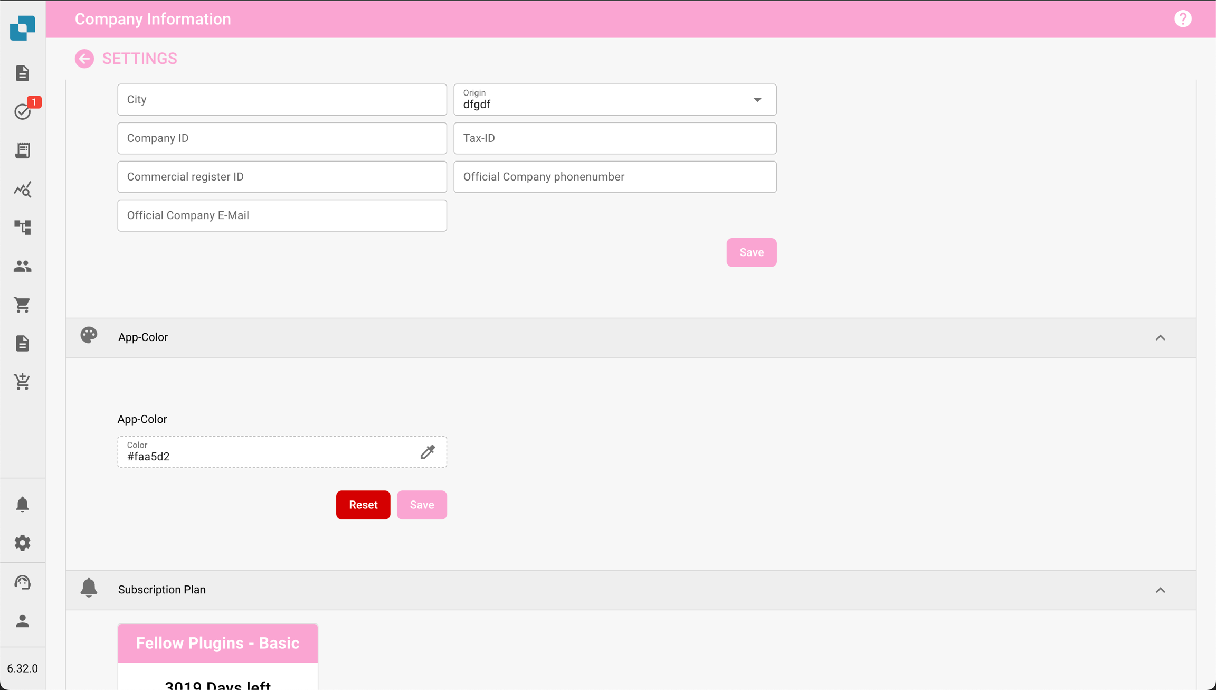Click the Official Company E-Mail field
This screenshot has width=1216, height=690.
point(282,215)
